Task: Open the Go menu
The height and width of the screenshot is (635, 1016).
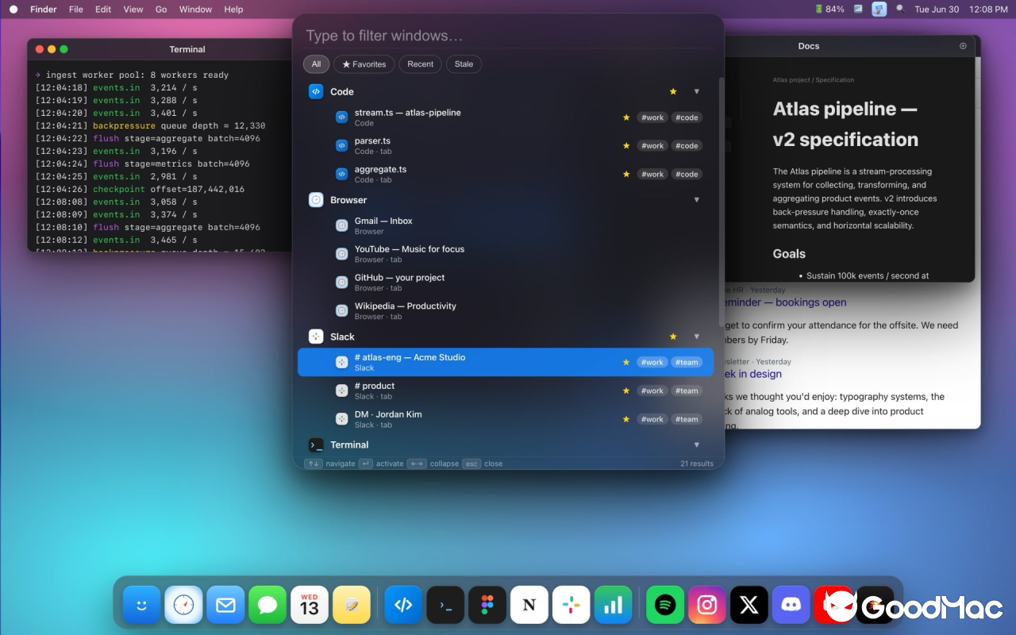Action: pyautogui.click(x=161, y=10)
